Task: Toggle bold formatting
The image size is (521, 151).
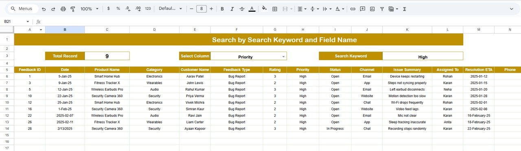Action: (222, 9)
